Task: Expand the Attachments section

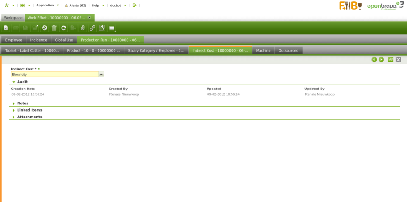Action: click(x=14, y=117)
